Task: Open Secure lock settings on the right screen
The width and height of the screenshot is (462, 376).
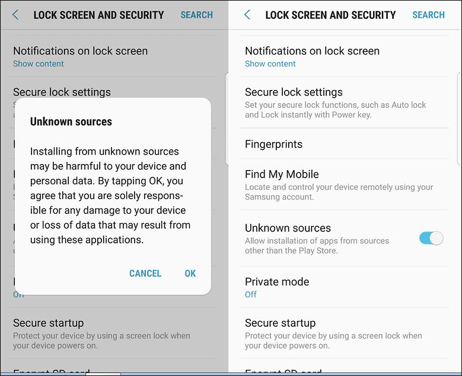Action: click(294, 92)
